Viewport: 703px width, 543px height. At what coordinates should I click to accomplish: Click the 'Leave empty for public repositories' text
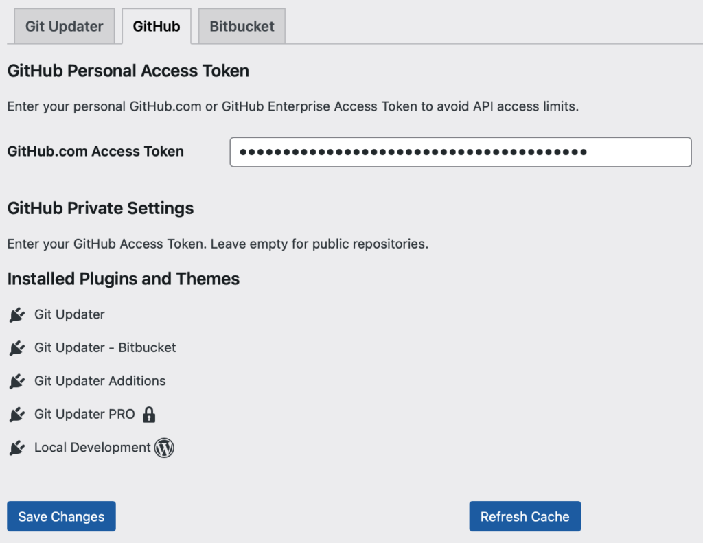(x=320, y=244)
